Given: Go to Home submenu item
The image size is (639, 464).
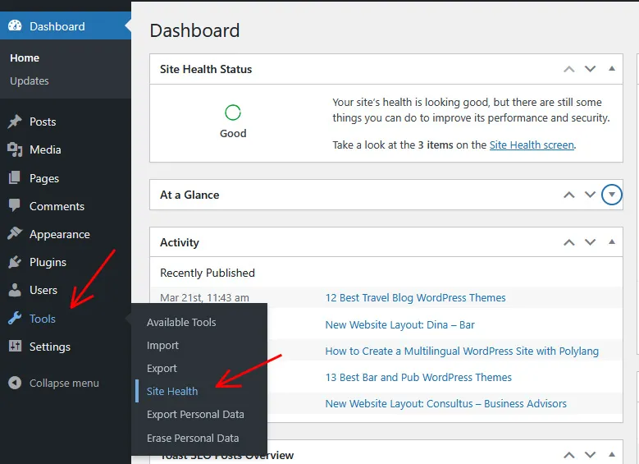Looking at the screenshot, I should pos(25,58).
